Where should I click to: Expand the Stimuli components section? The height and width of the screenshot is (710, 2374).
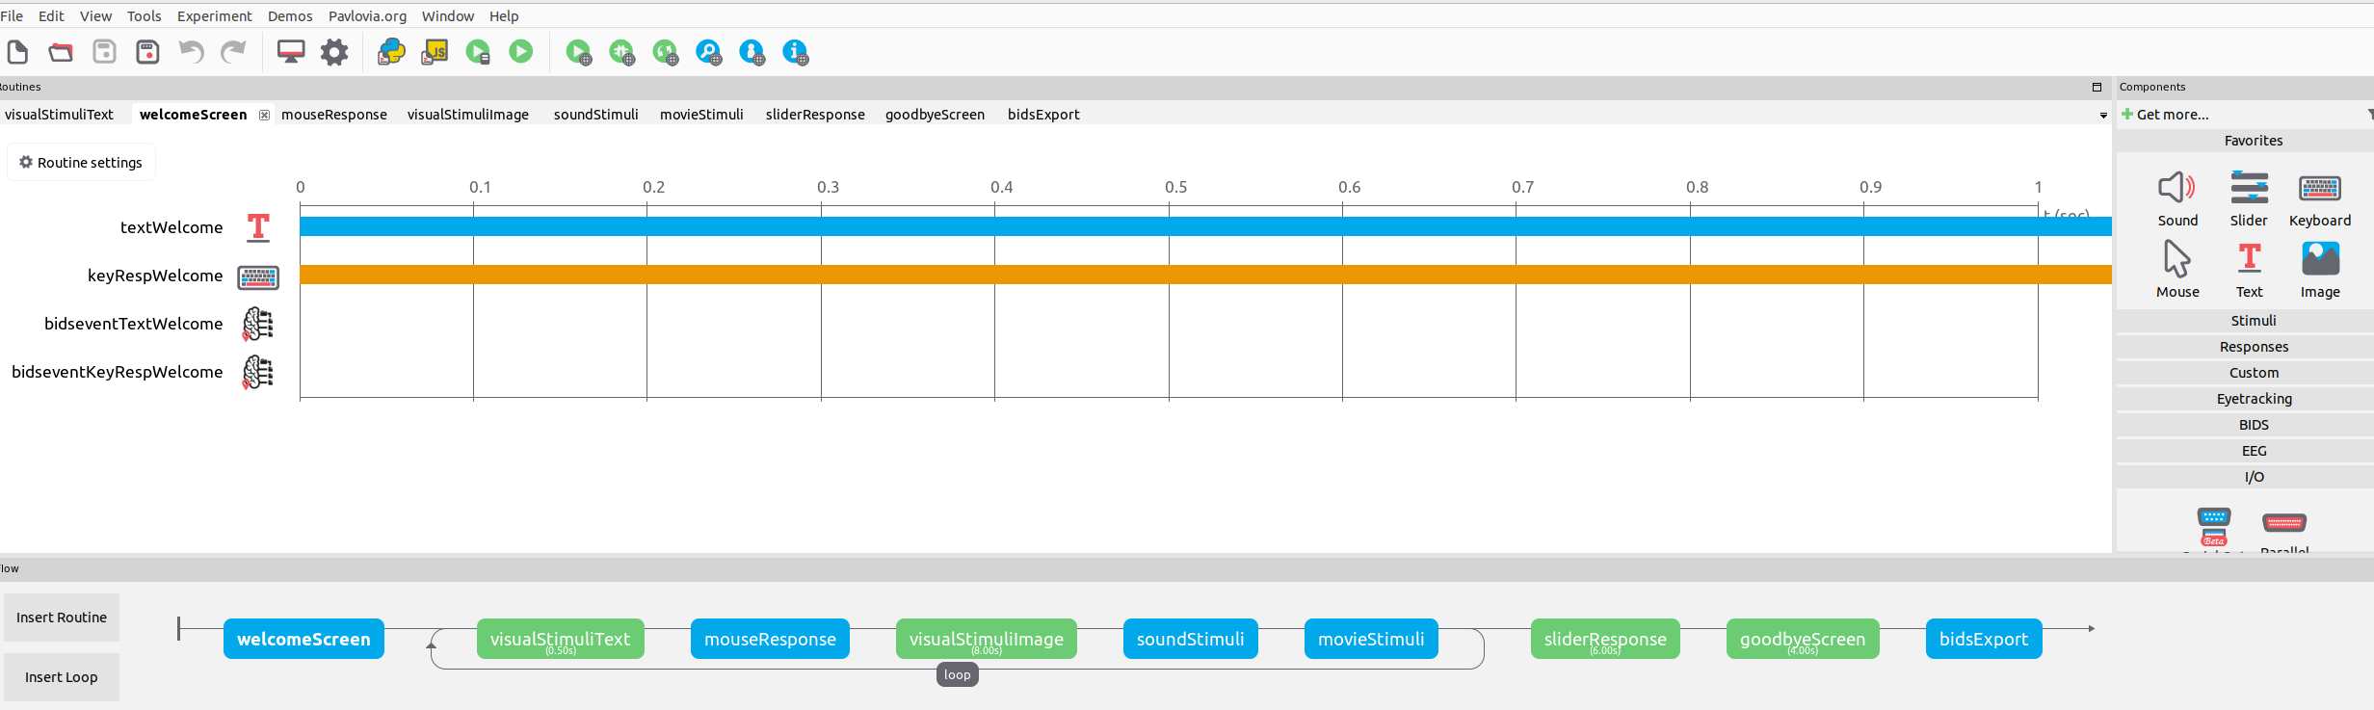click(x=2253, y=321)
